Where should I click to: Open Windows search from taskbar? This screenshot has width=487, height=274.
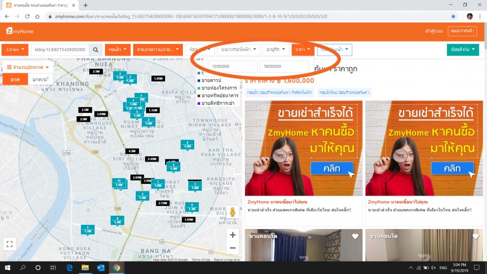click(x=23, y=268)
